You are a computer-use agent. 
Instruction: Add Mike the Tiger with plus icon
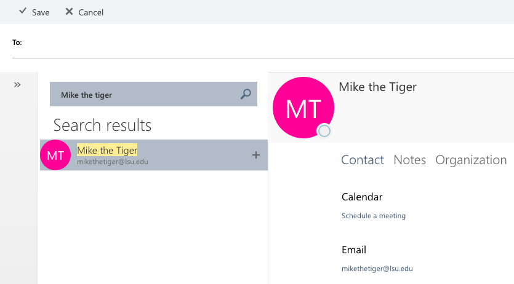[x=256, y=155]
